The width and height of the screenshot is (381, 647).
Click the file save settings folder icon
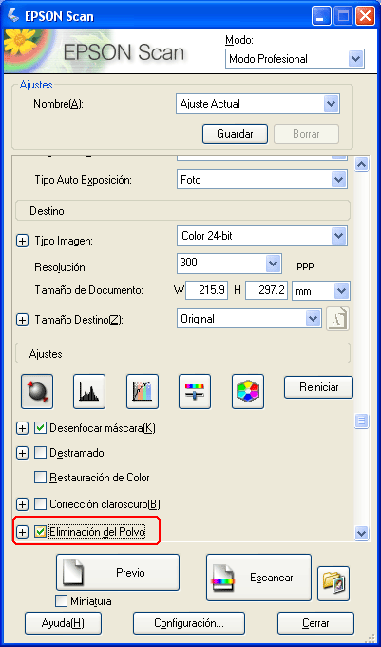click(x=333, y=583)
